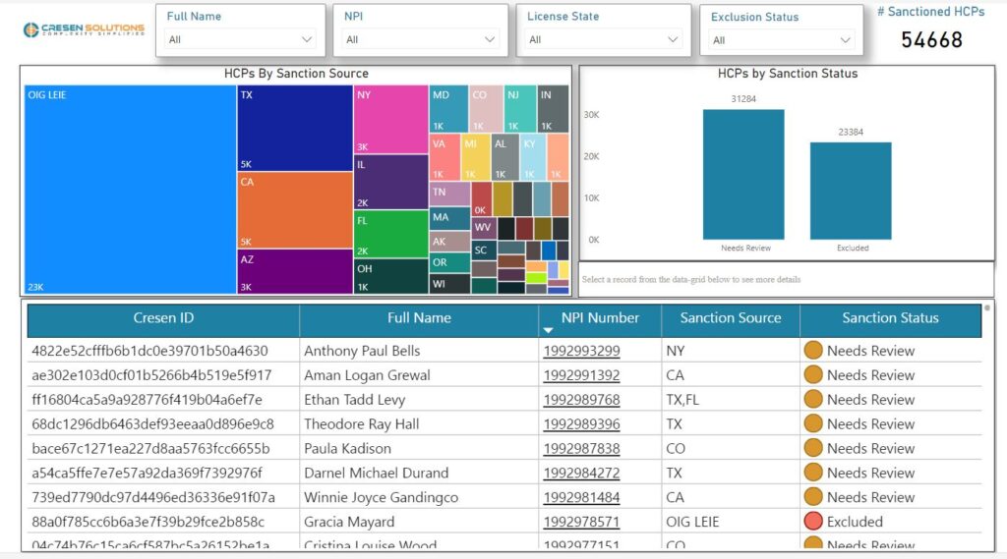This screenshot has height=559, width=1007.
Task: Select the orange CA treemap tile
Action: pyautogui.click(x=295, y=210)
